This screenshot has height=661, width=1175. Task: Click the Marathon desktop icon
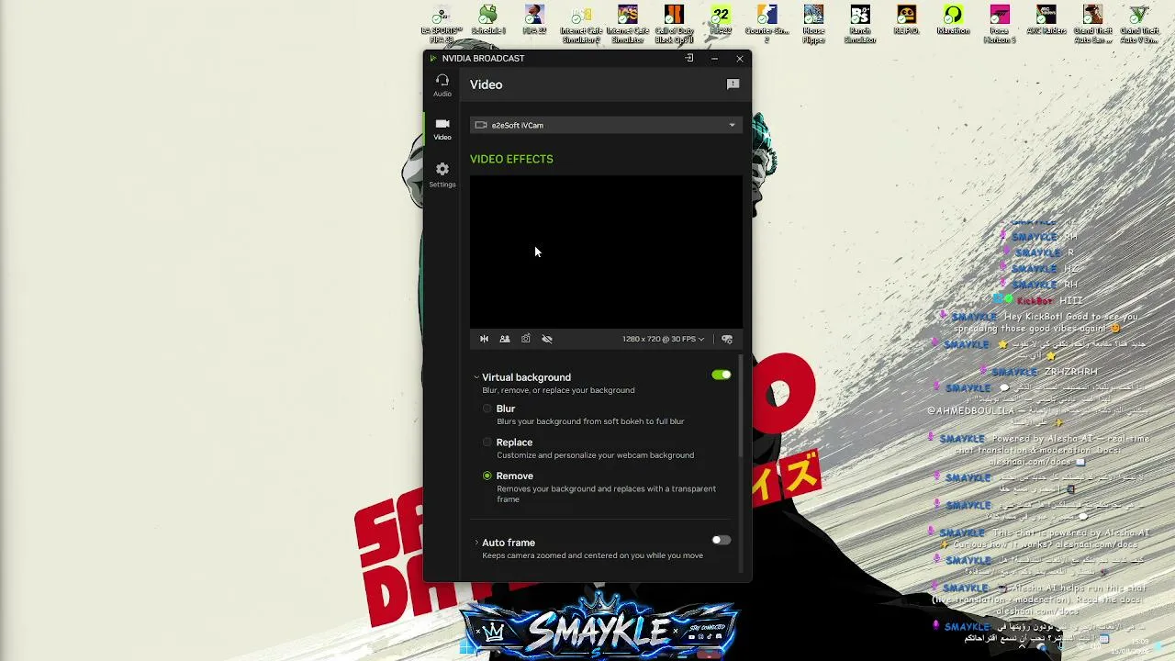pyautogui.click(x=953, y=21)
